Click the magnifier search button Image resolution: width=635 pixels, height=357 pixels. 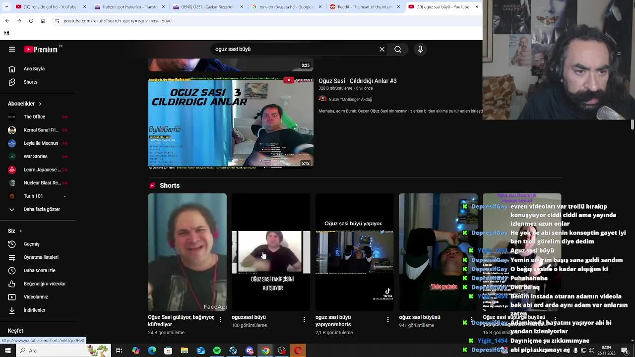pos(398,49)
